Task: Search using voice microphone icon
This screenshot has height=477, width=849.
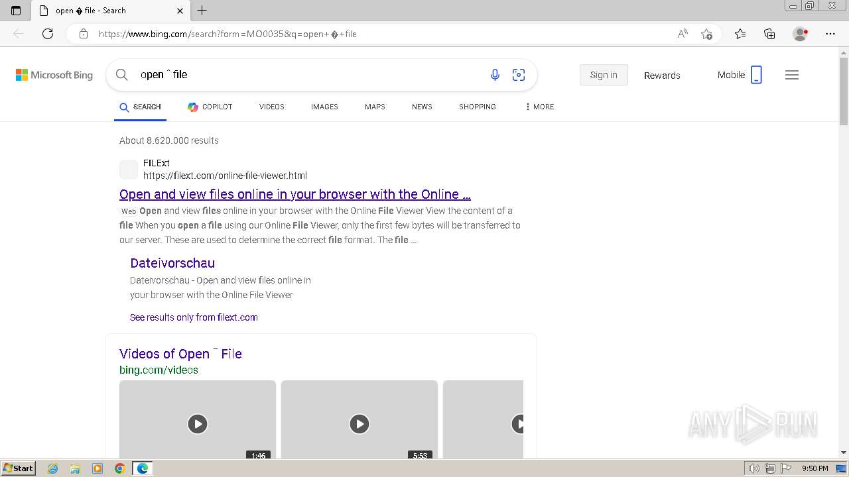Action: pos(495,75)
